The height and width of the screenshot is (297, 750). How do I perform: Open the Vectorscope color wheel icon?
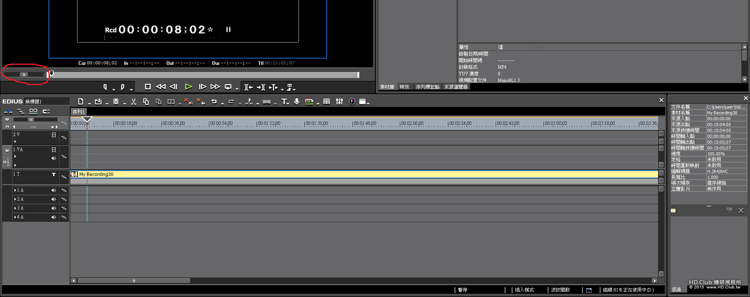point(352,101)
